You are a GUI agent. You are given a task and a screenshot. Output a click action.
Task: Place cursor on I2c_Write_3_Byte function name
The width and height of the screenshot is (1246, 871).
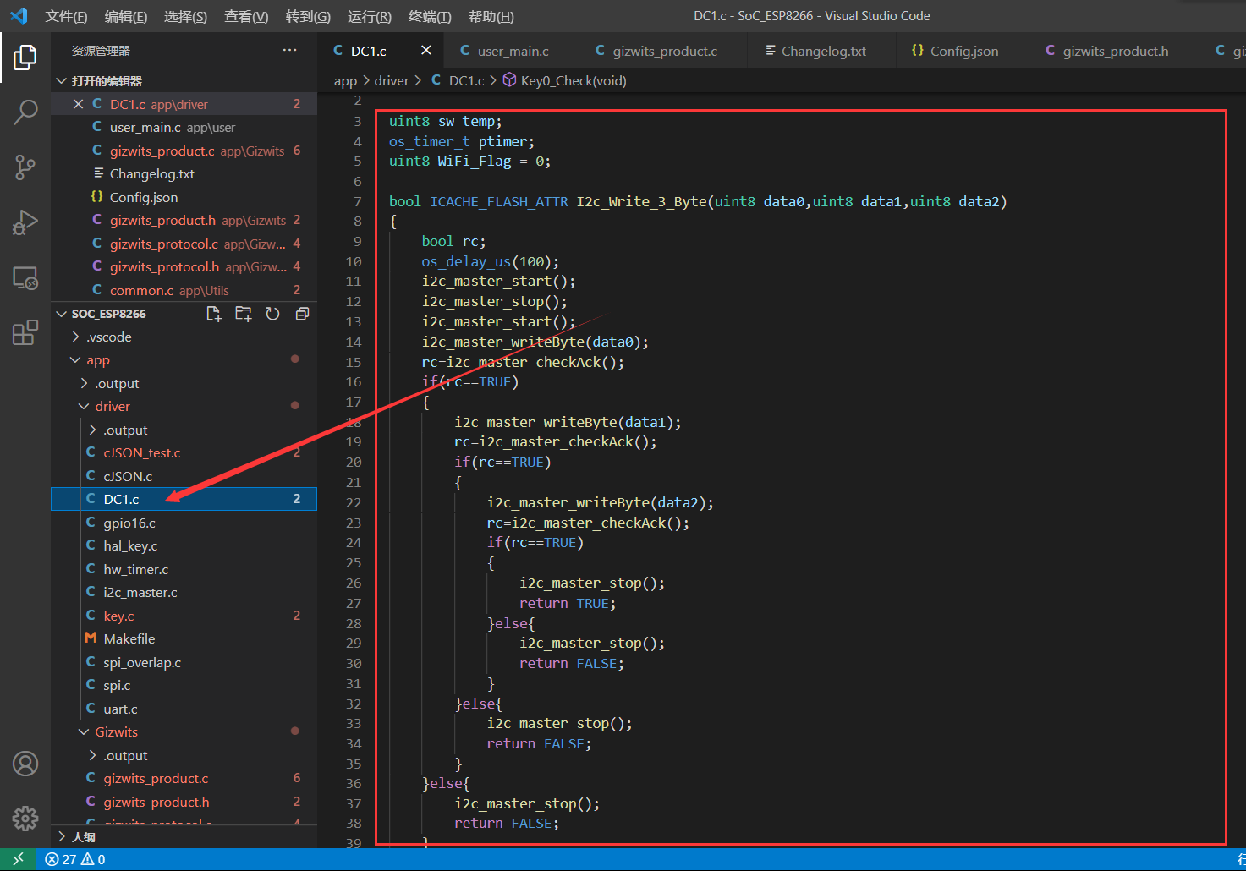642,201
